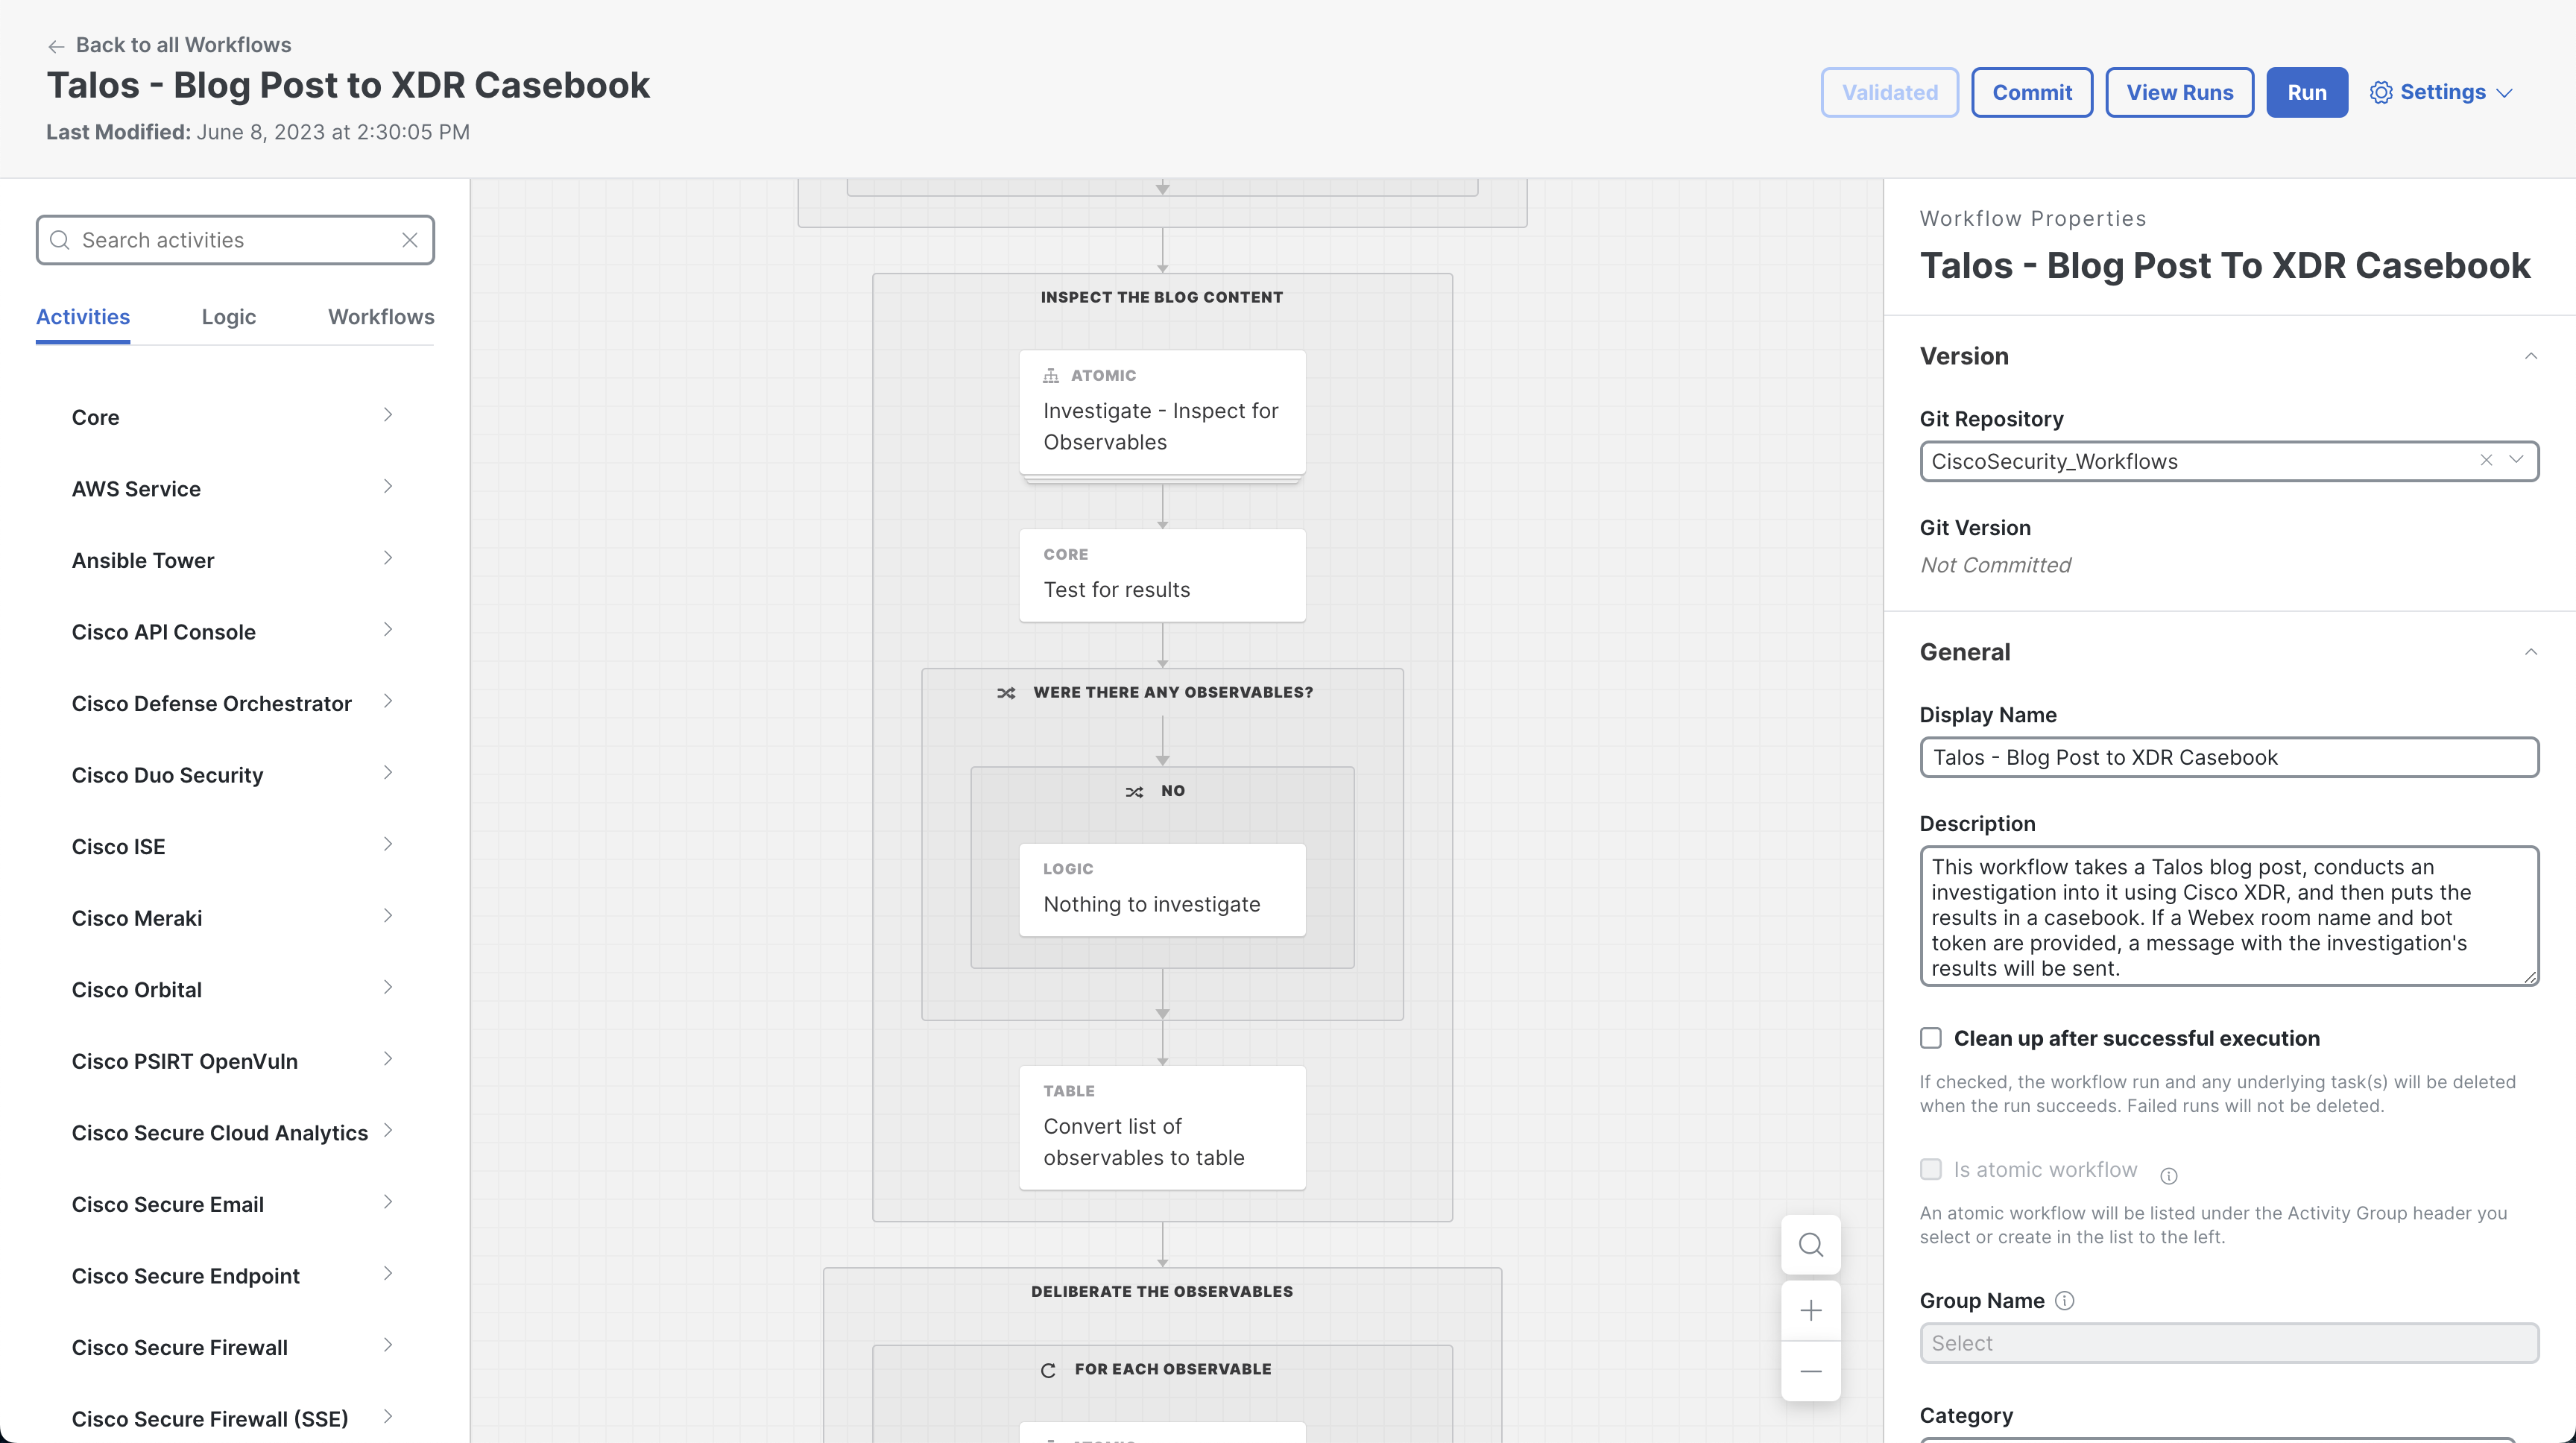This screenshot has height=1443, width=2576.
Task: Click info icon beside Is atomic workflow
Action: pyautogui.click(x=2168, y=1175)
